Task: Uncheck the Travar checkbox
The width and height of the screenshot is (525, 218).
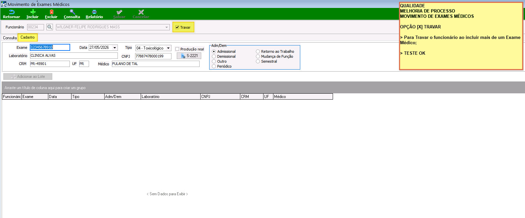Action: point(177,27)
